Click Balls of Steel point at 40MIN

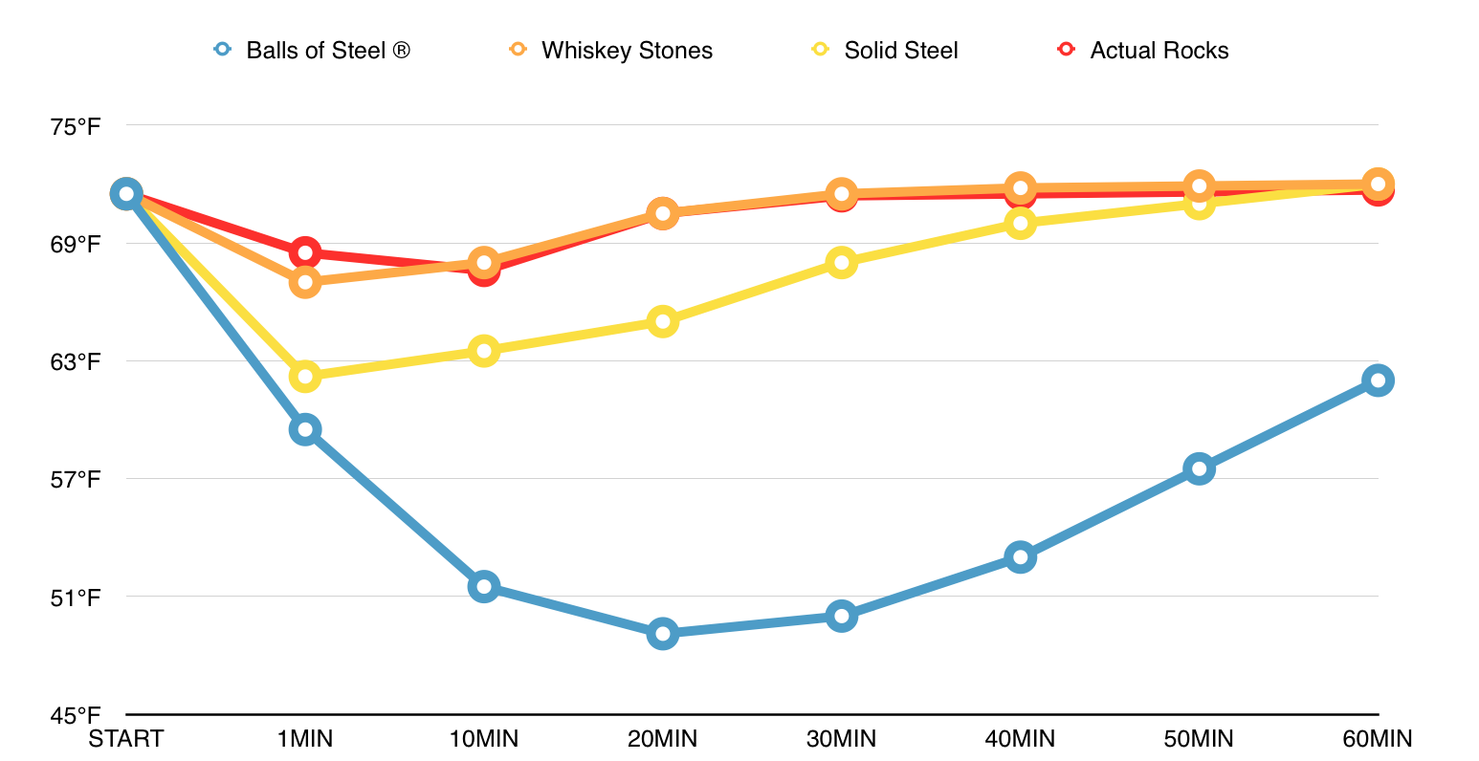tap(1020, 556)
